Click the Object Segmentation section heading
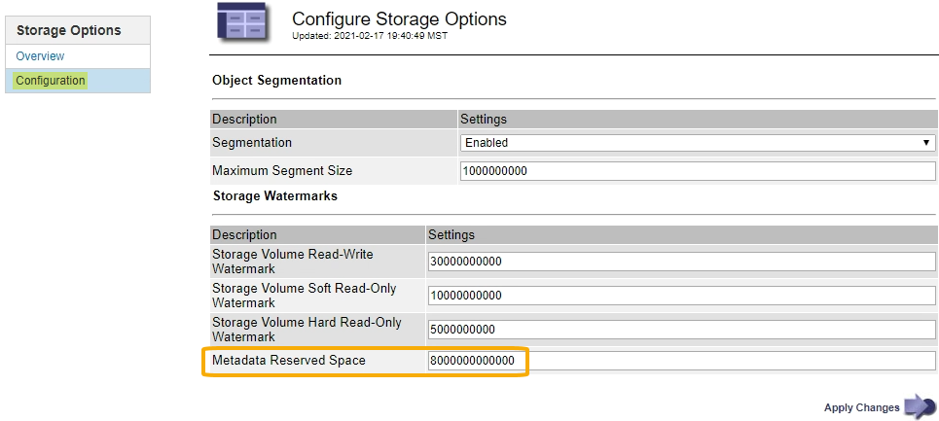The image size is (939, 421). tap(277, 81)
